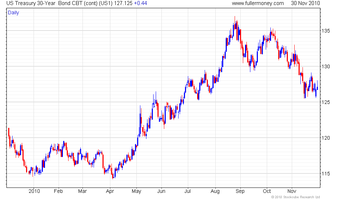Click the chart title 'US Treasury 30-Year Bond CBT (cont) (US1)'
This screenshot has height=200, width=350.
tap(59, 3)
